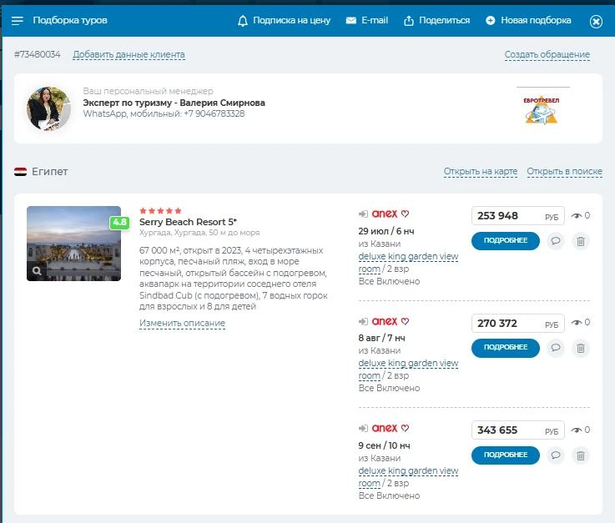Add comment to the 253 948 tour
615x523 pixels.
(x=556, y=241)
